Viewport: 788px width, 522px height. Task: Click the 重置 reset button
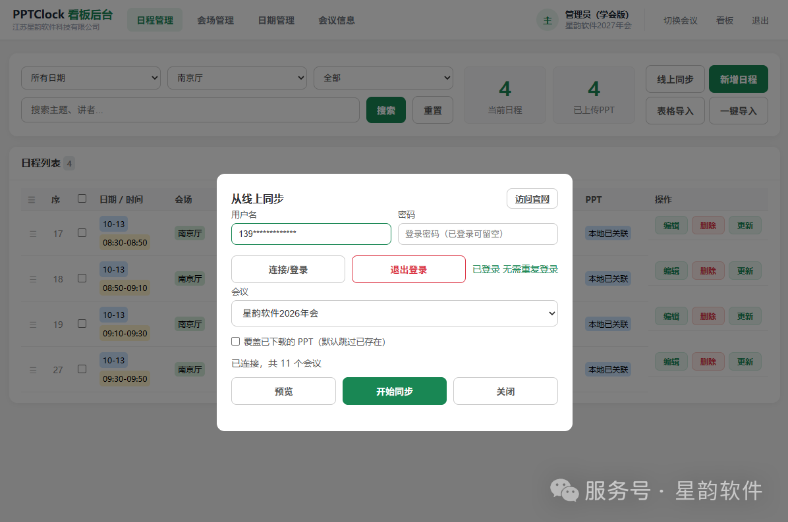pyautogui.click(x=433, y=110)
